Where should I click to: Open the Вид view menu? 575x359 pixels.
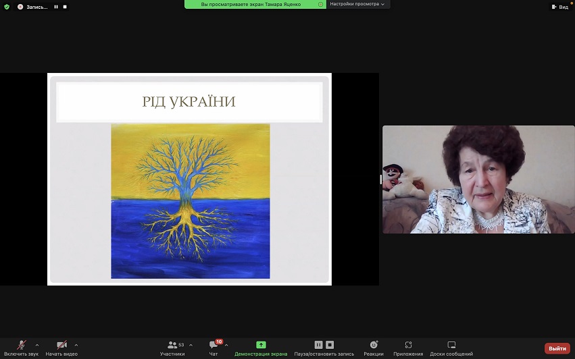coord(560,7)
